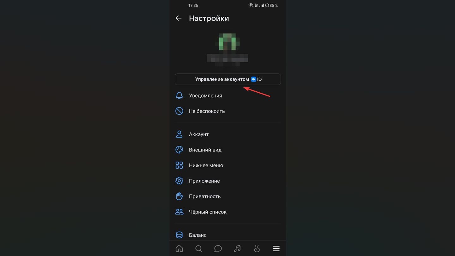Open Чёрный список settings
455x256 pixels.
(x=227, y=211)
